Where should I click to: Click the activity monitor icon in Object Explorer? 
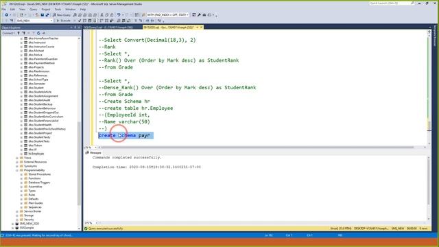coord(44,33)
